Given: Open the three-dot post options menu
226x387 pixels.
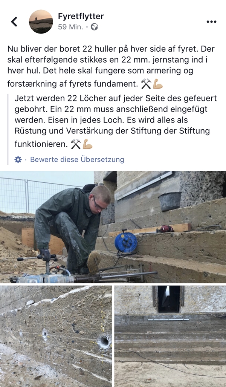Looking at the screenshot, I should [211, 22].
